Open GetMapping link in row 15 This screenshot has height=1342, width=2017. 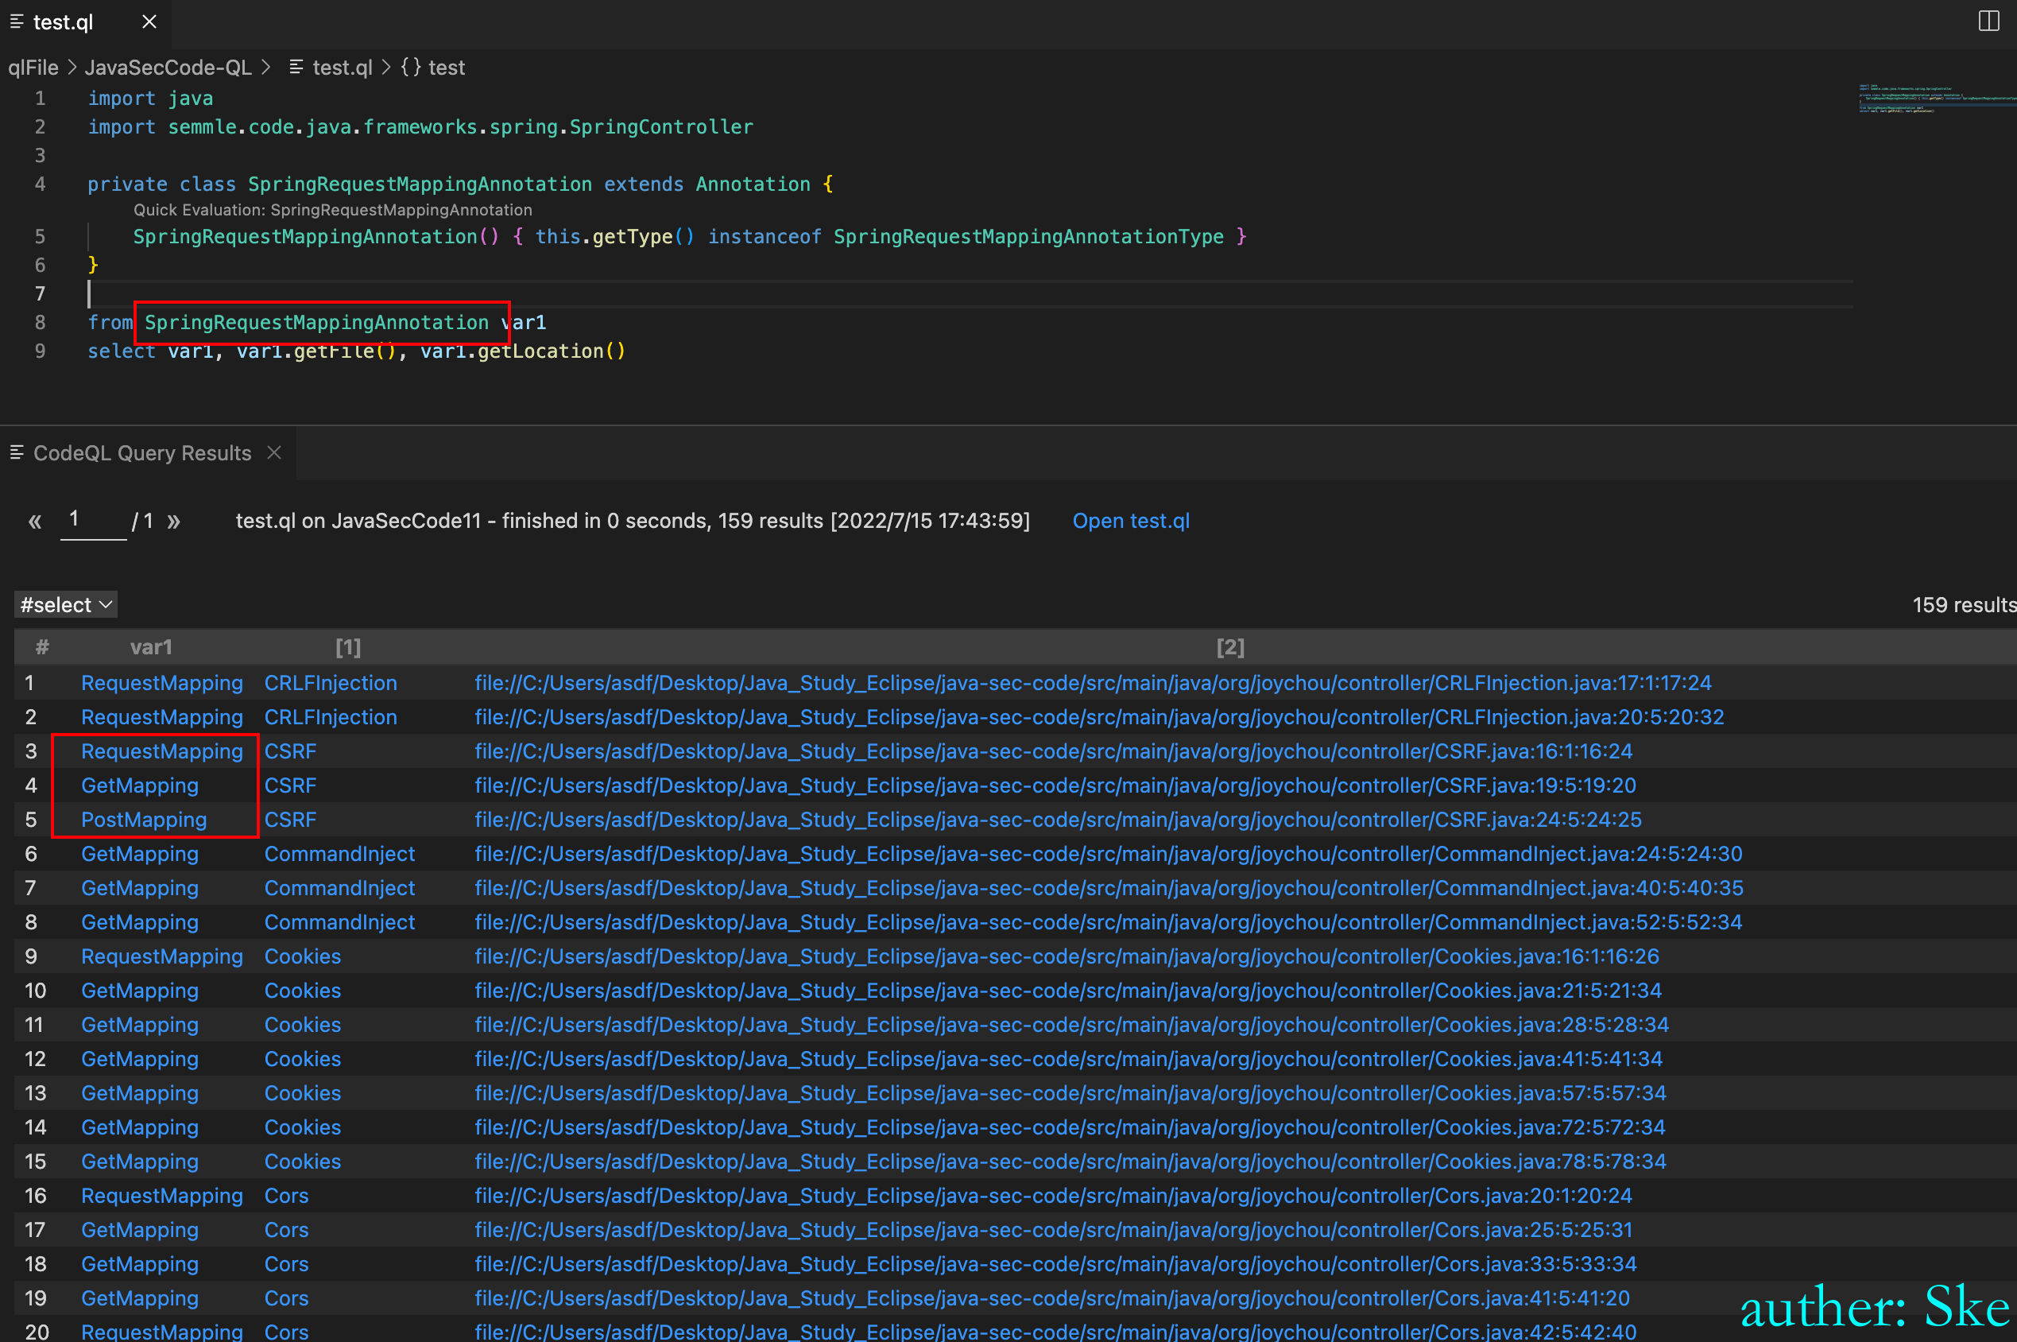[139, 1162]
